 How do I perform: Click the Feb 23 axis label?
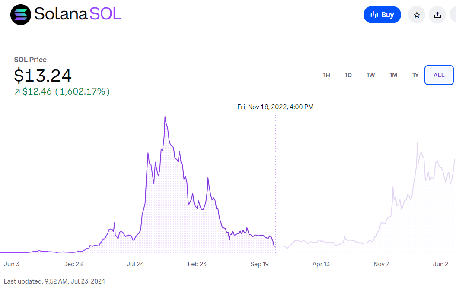[197, 264]
